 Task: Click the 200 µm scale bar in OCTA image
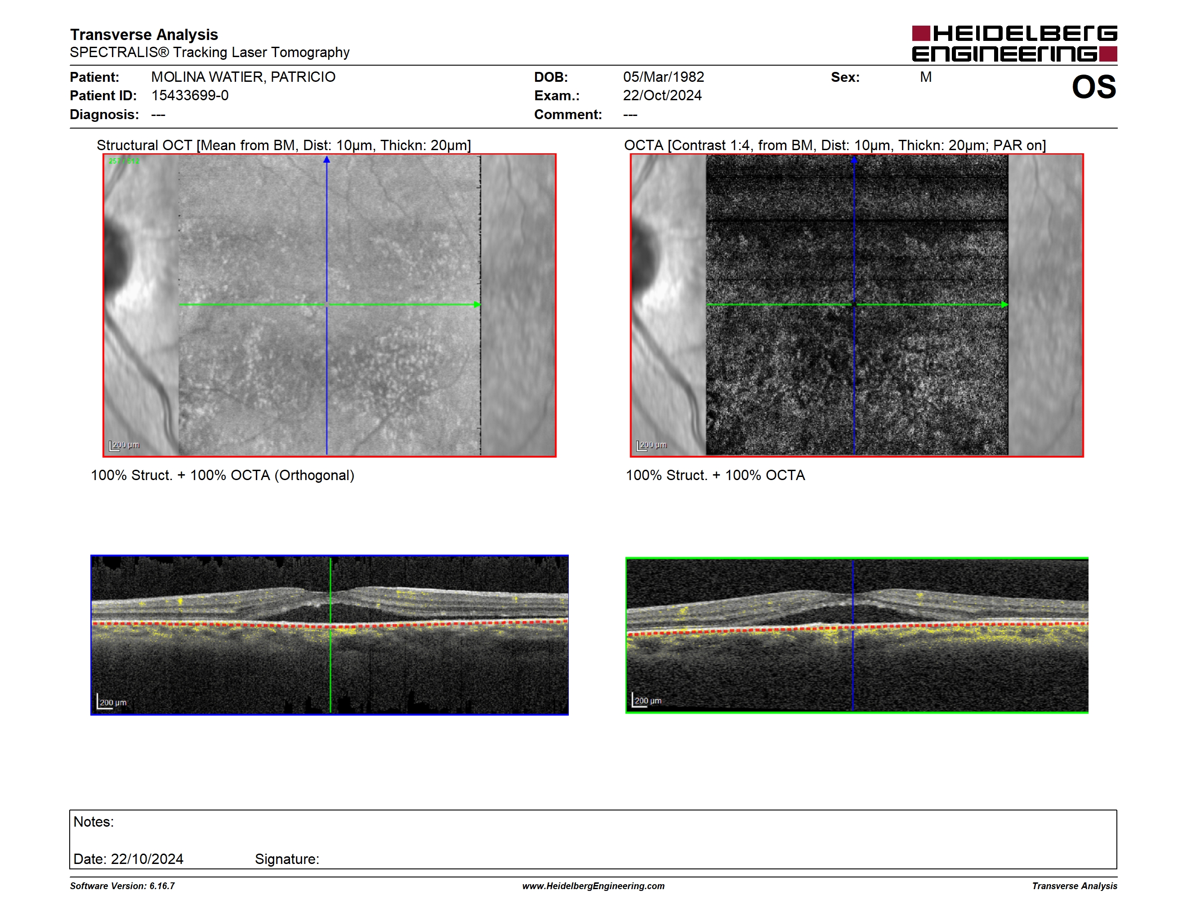point(652,445)
